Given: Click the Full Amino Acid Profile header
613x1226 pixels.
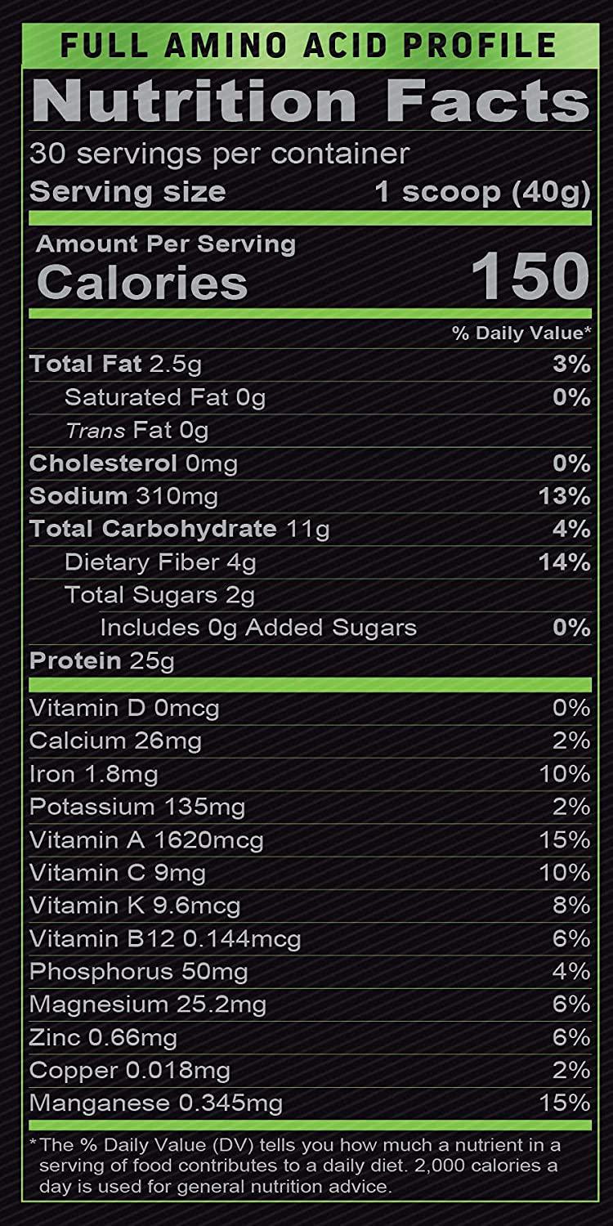Looking at the screenshot, I should pyautogui.click(x=307, y=46).
